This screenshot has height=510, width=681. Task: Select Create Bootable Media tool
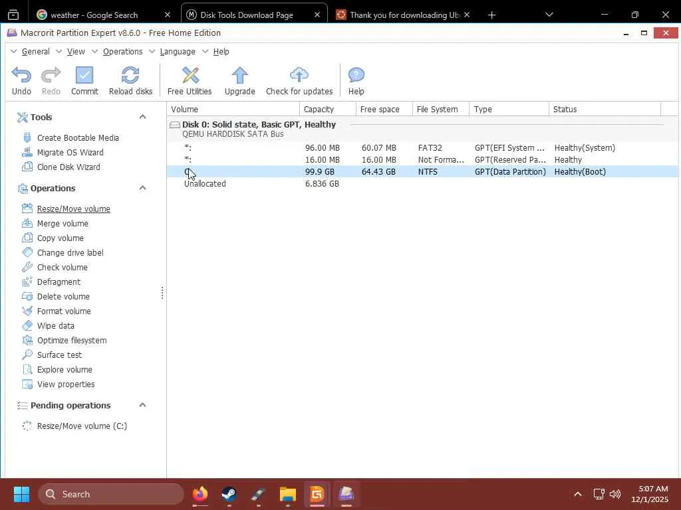coord(78,138)
